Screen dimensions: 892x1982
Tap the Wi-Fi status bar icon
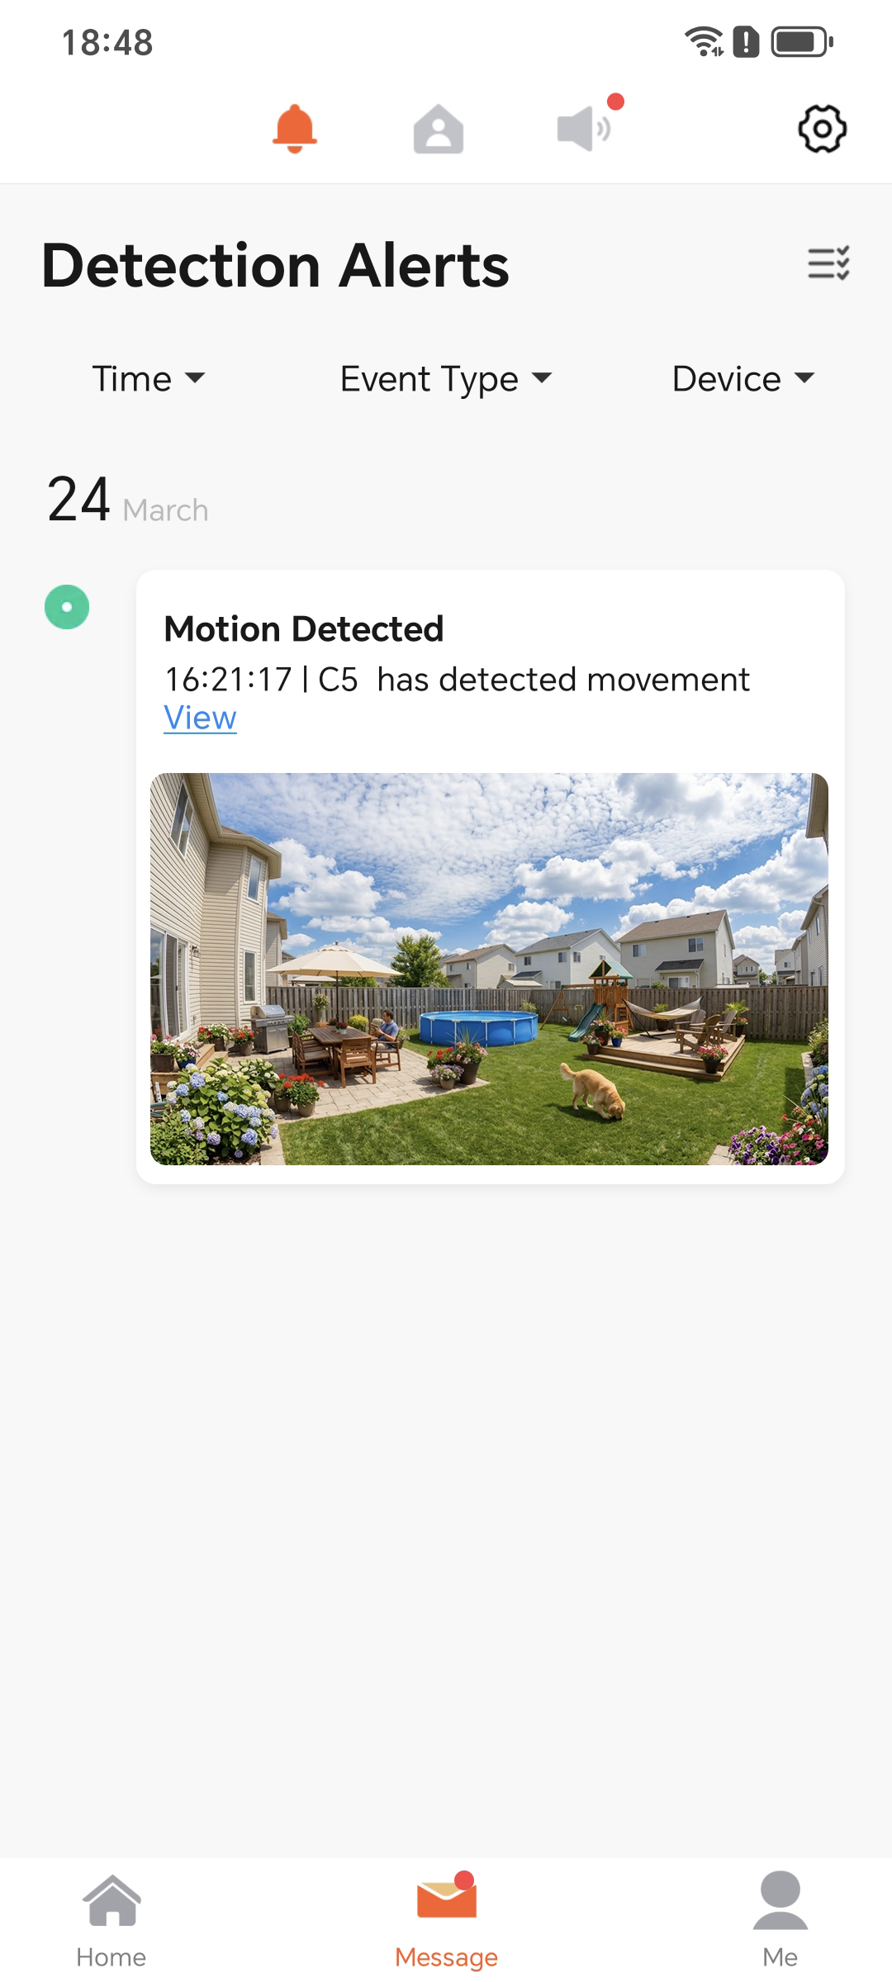(704, 41)
